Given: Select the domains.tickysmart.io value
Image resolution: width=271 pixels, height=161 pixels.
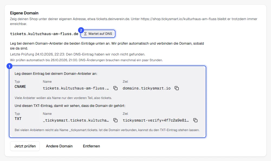Looking at the screenshot, I should tap(147, 88).
